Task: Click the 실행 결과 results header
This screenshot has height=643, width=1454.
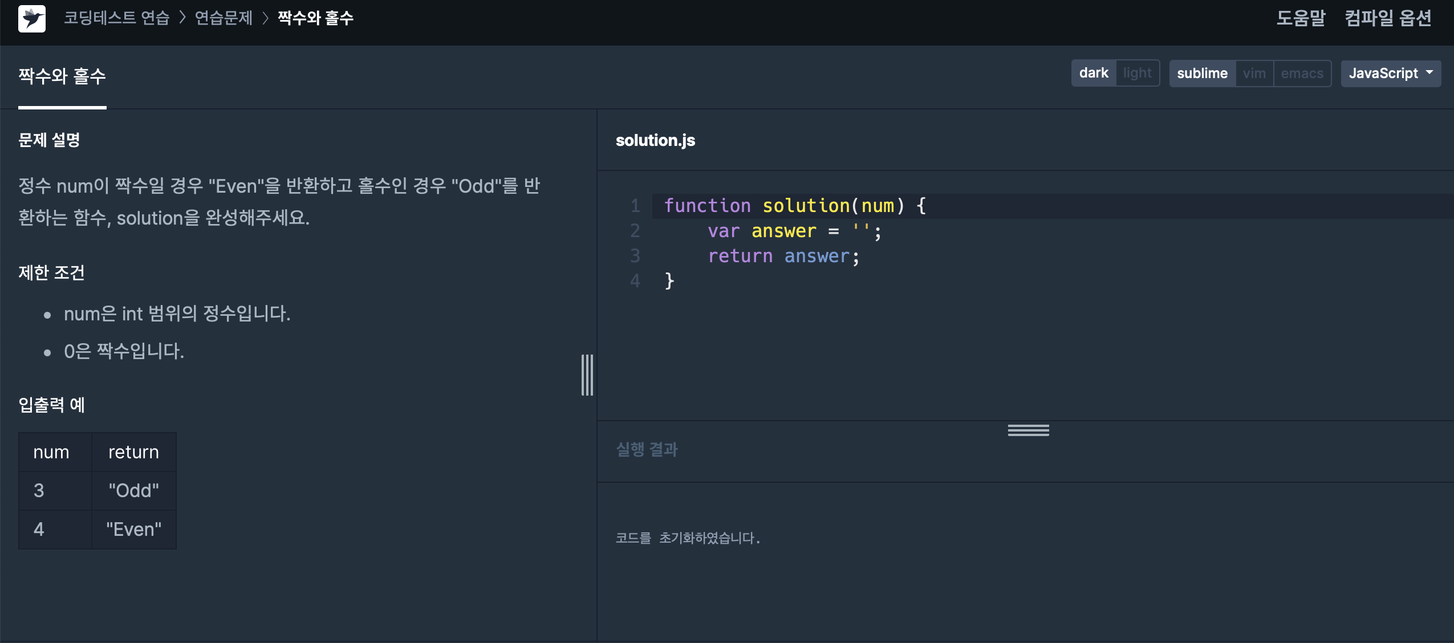Action: click(x=647, y=449)
